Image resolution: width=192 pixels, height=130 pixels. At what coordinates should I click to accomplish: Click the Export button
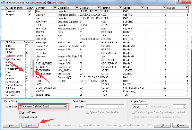(30, 125)
